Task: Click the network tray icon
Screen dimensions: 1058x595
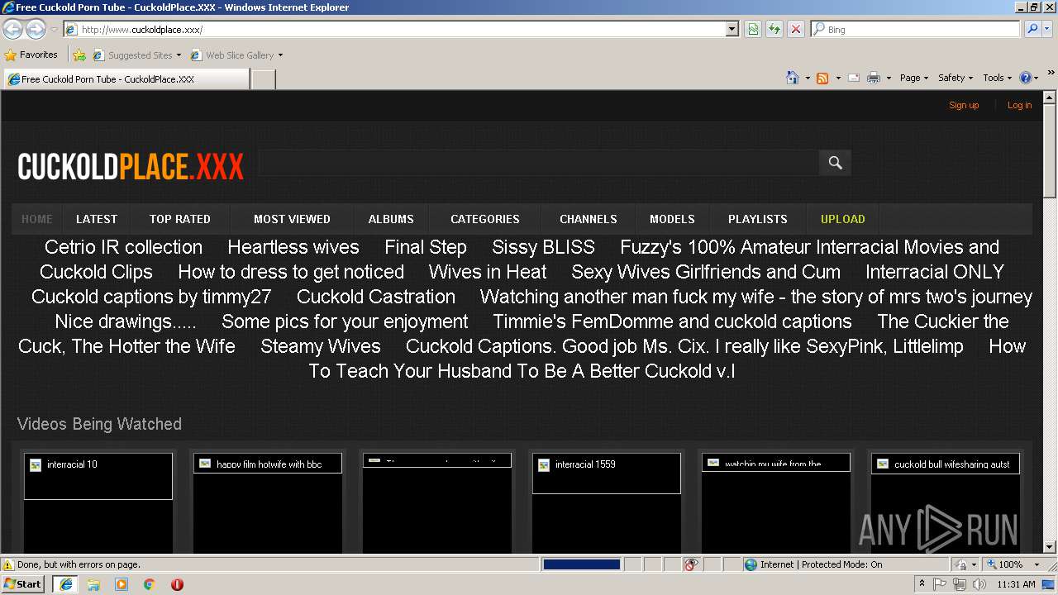Action: (x=960, y=584)
